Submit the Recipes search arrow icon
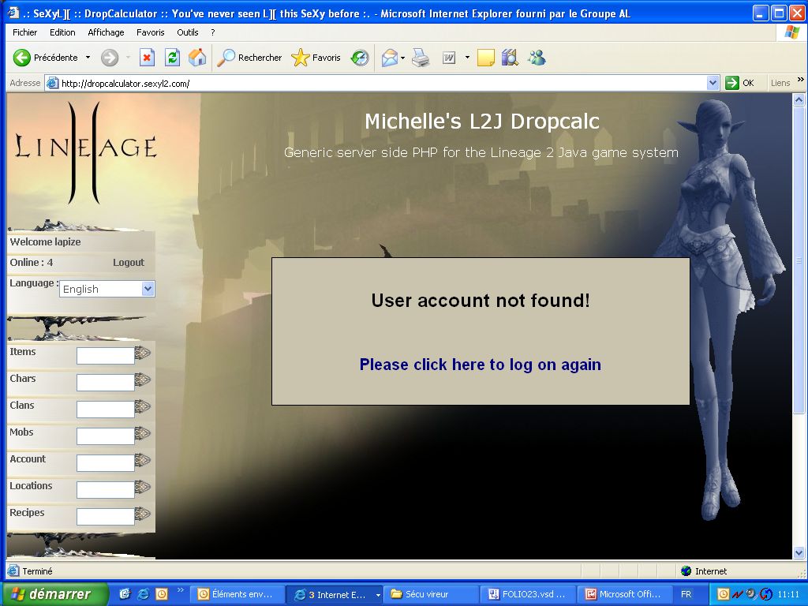Image resolution: width=808 pixels, height=606 pixels. [142, 514]
